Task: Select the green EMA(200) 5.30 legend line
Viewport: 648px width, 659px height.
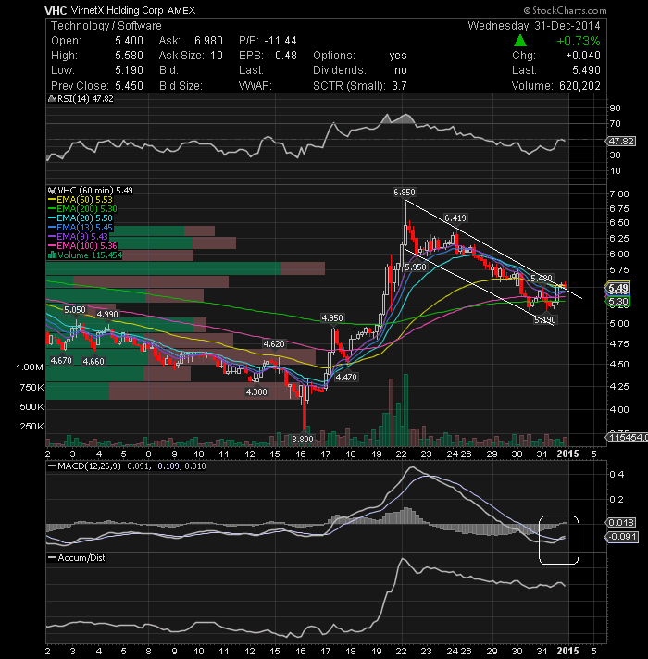Action: pos(82,209)
